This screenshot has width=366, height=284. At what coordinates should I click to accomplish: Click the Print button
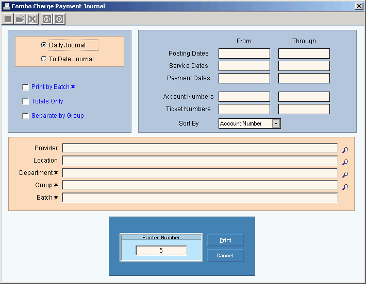pyautogui.click(x=225, y=240)
